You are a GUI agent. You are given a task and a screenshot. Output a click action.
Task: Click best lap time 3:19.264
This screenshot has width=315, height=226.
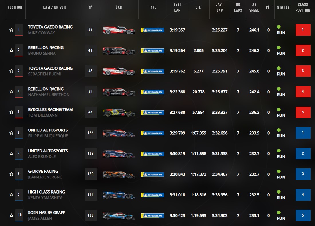coord(177,51)
